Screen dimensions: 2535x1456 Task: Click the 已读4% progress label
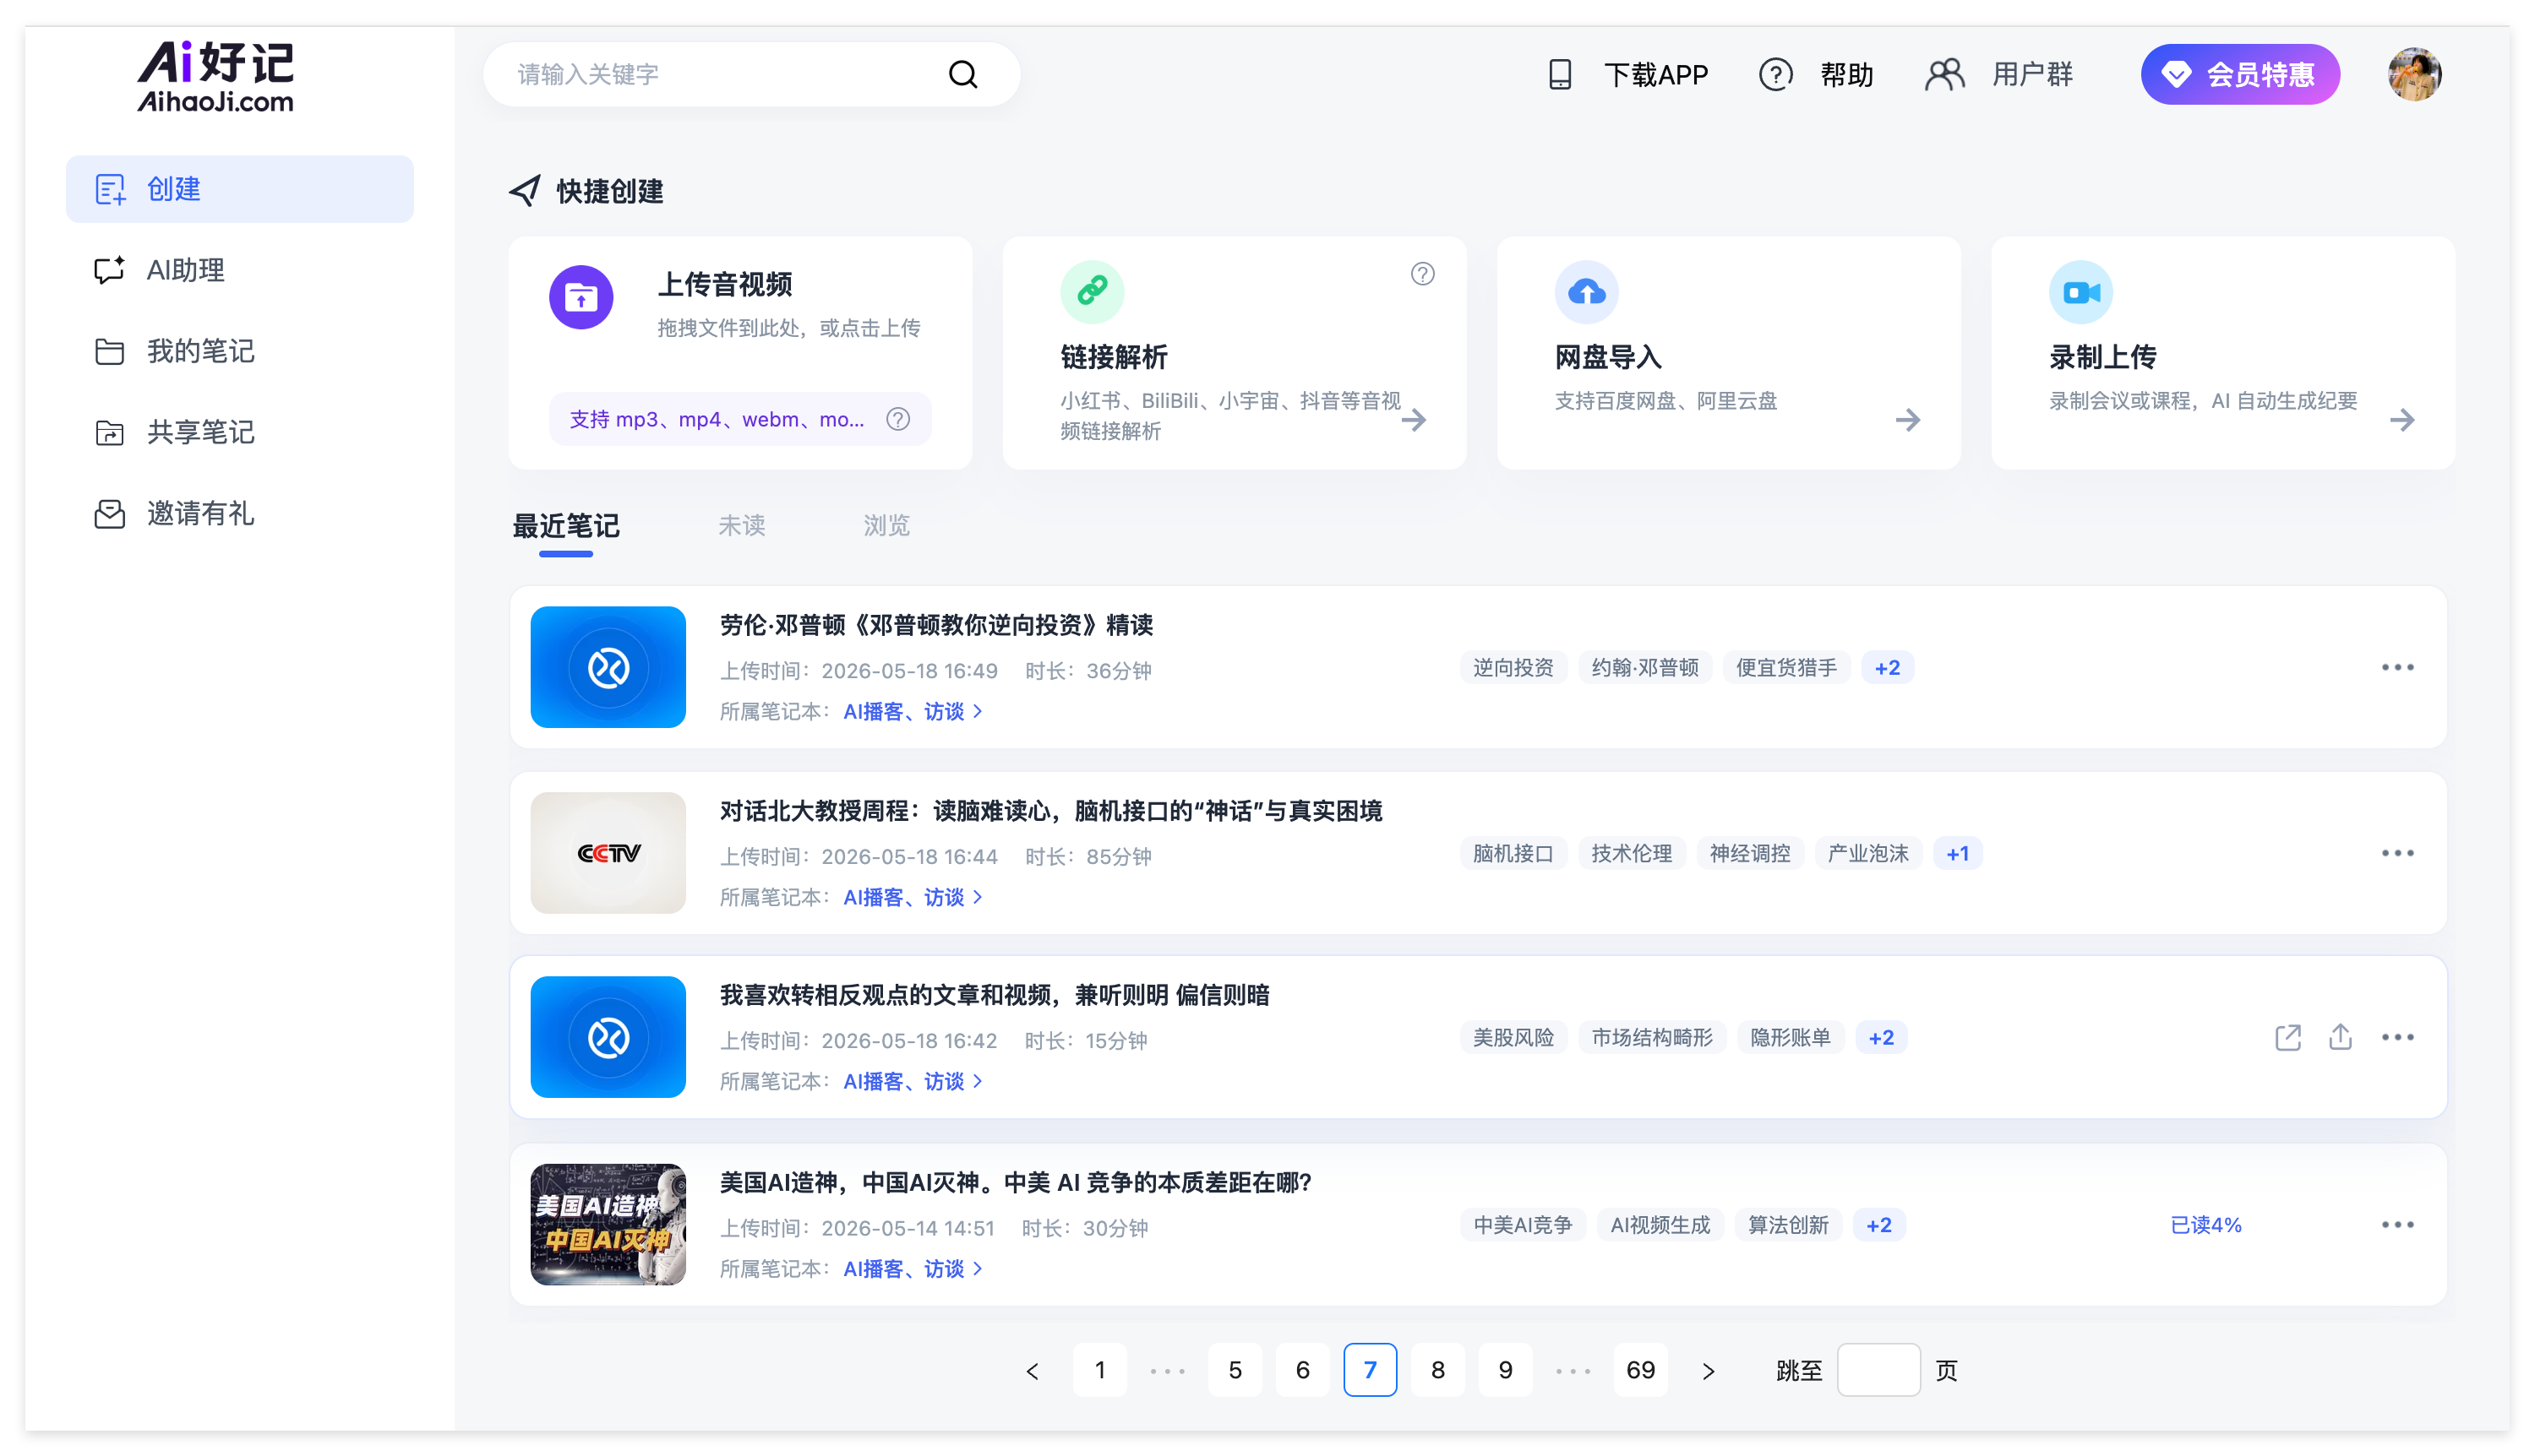tap(2205, 1226)
